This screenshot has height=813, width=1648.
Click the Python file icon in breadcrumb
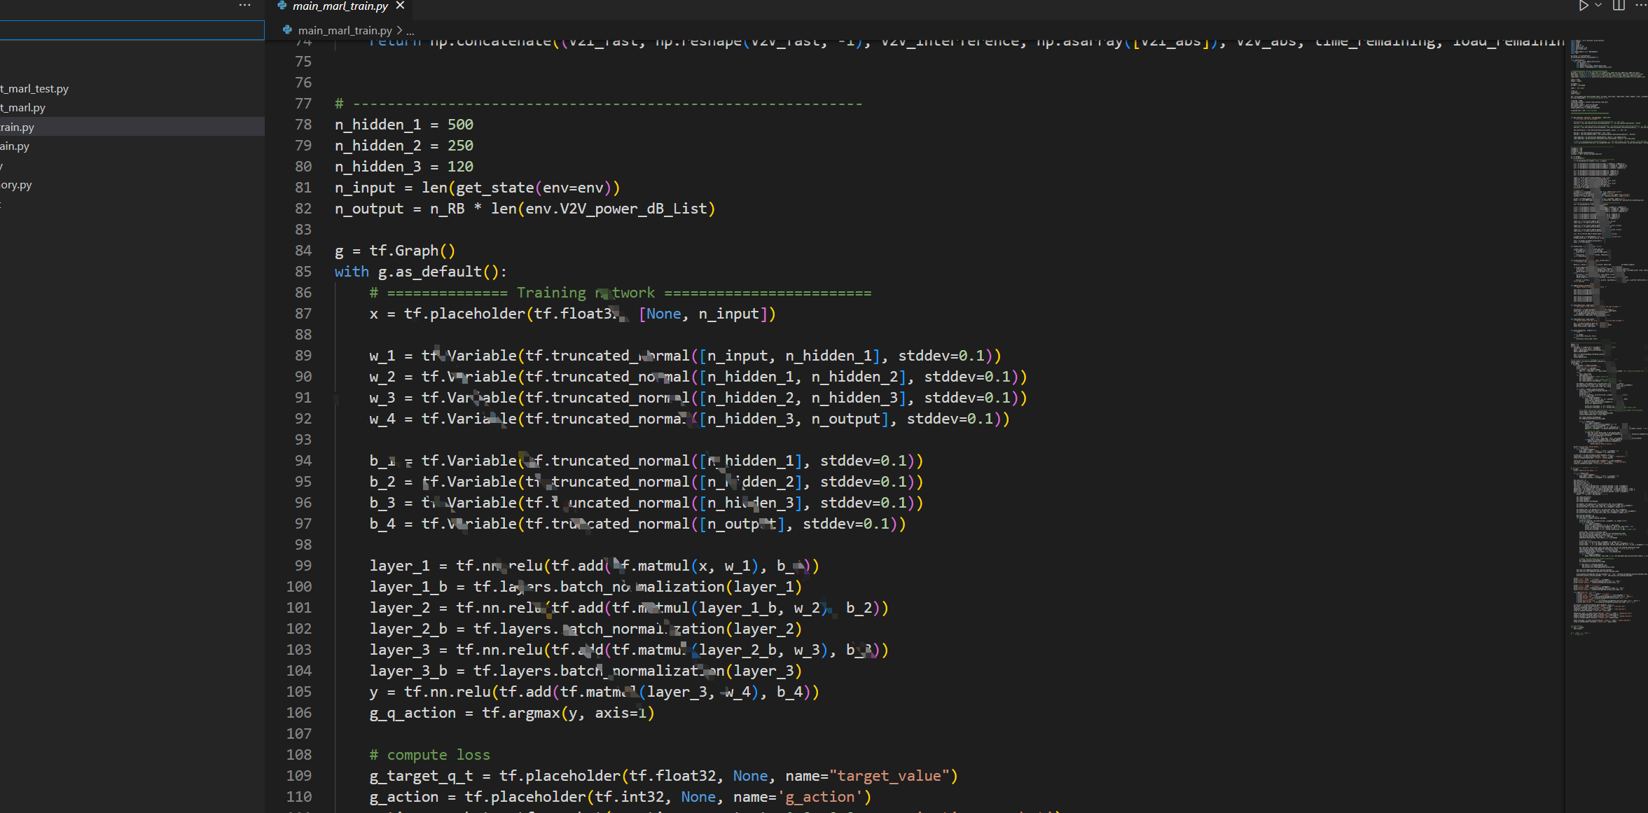point(287,30)
